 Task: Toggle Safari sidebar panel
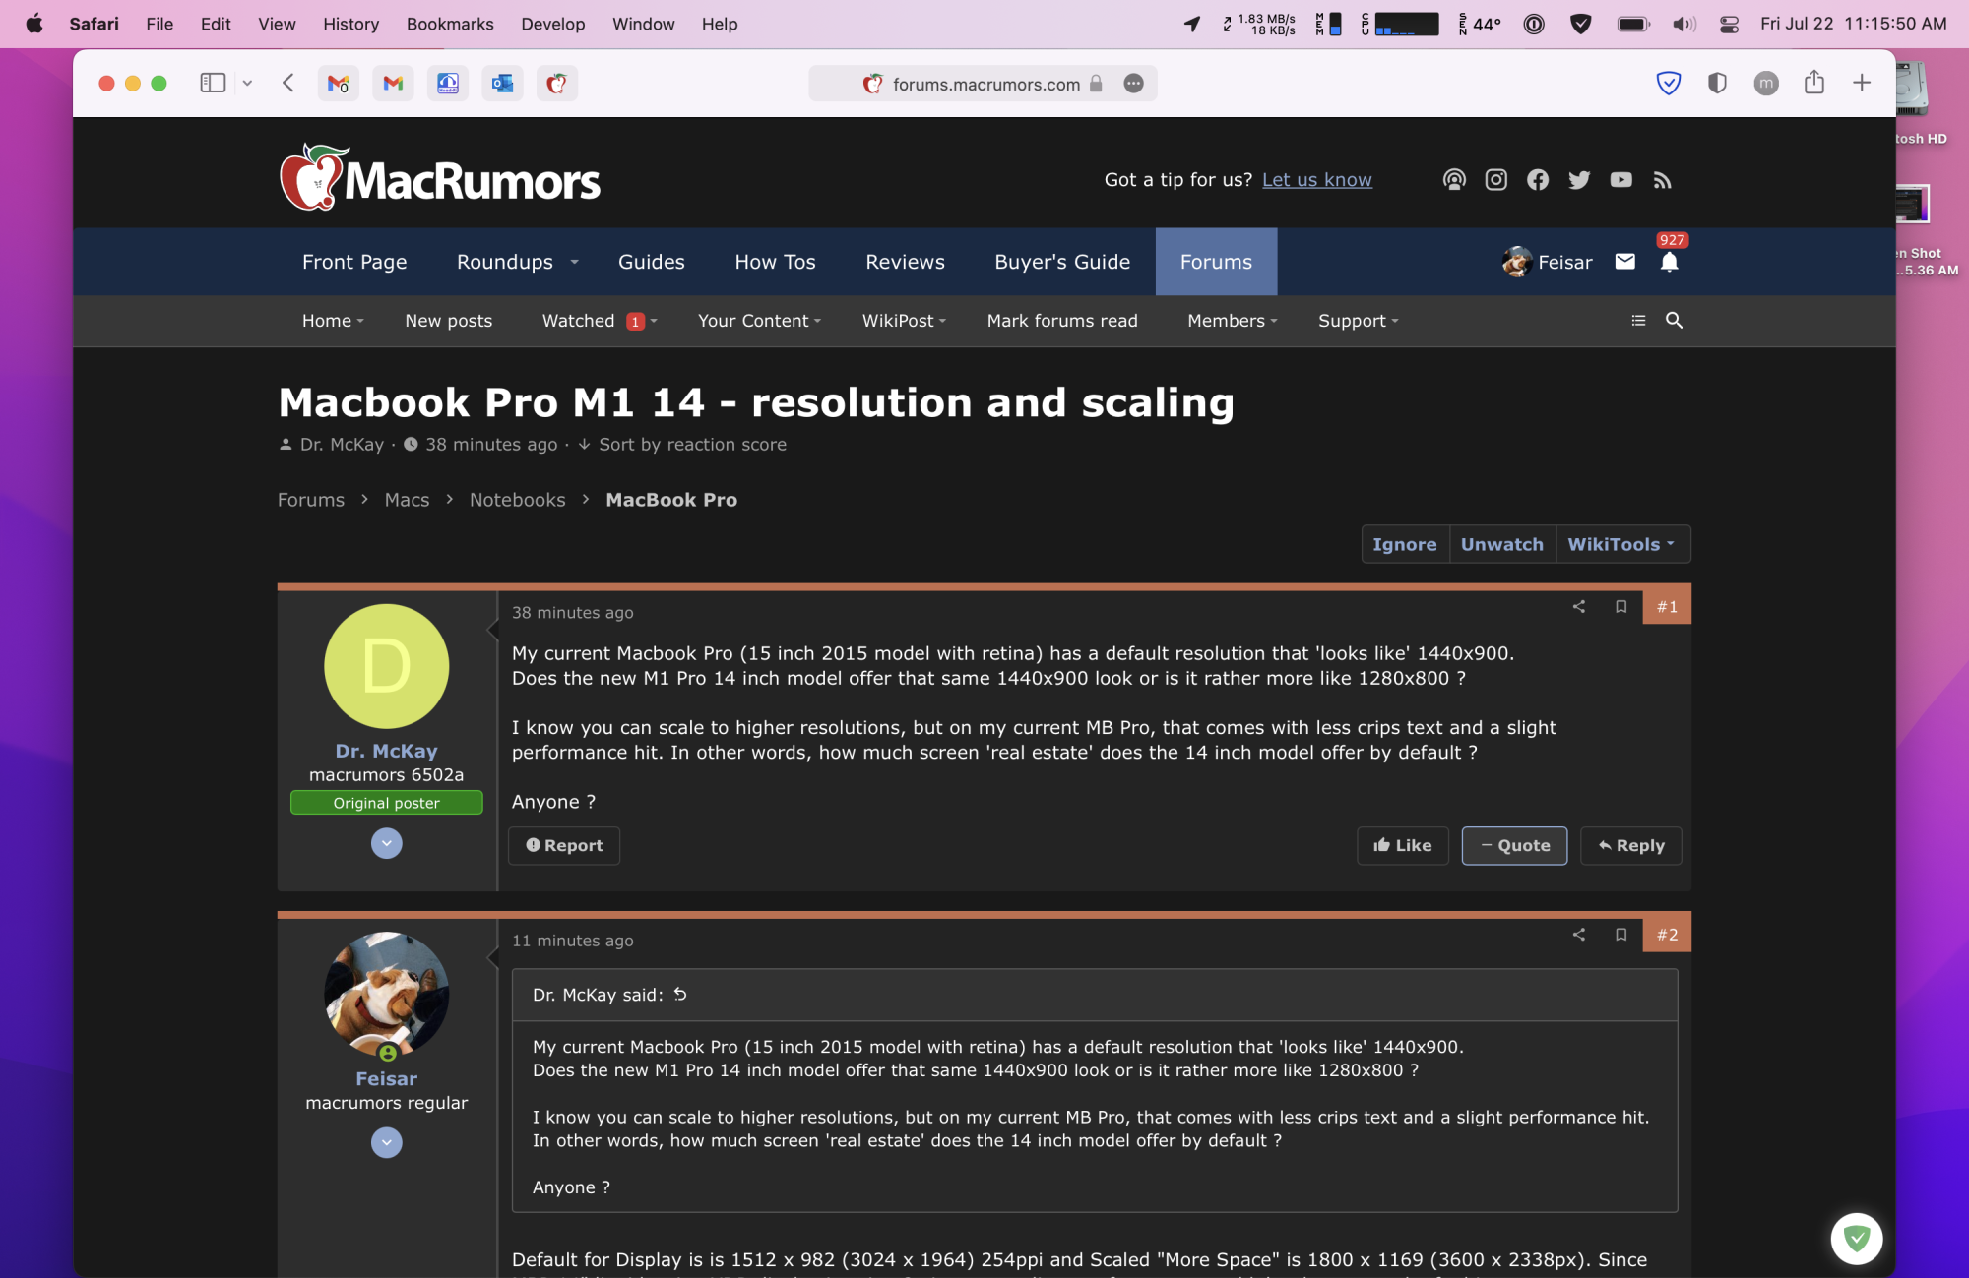(213, 84)
